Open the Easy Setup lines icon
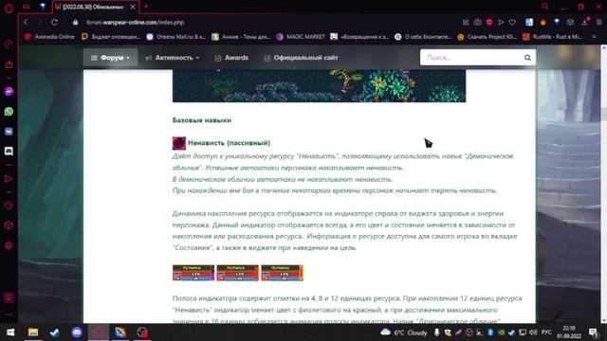Image resolution: width=607 pixels, height=341 pixels. tap(598, 23)
